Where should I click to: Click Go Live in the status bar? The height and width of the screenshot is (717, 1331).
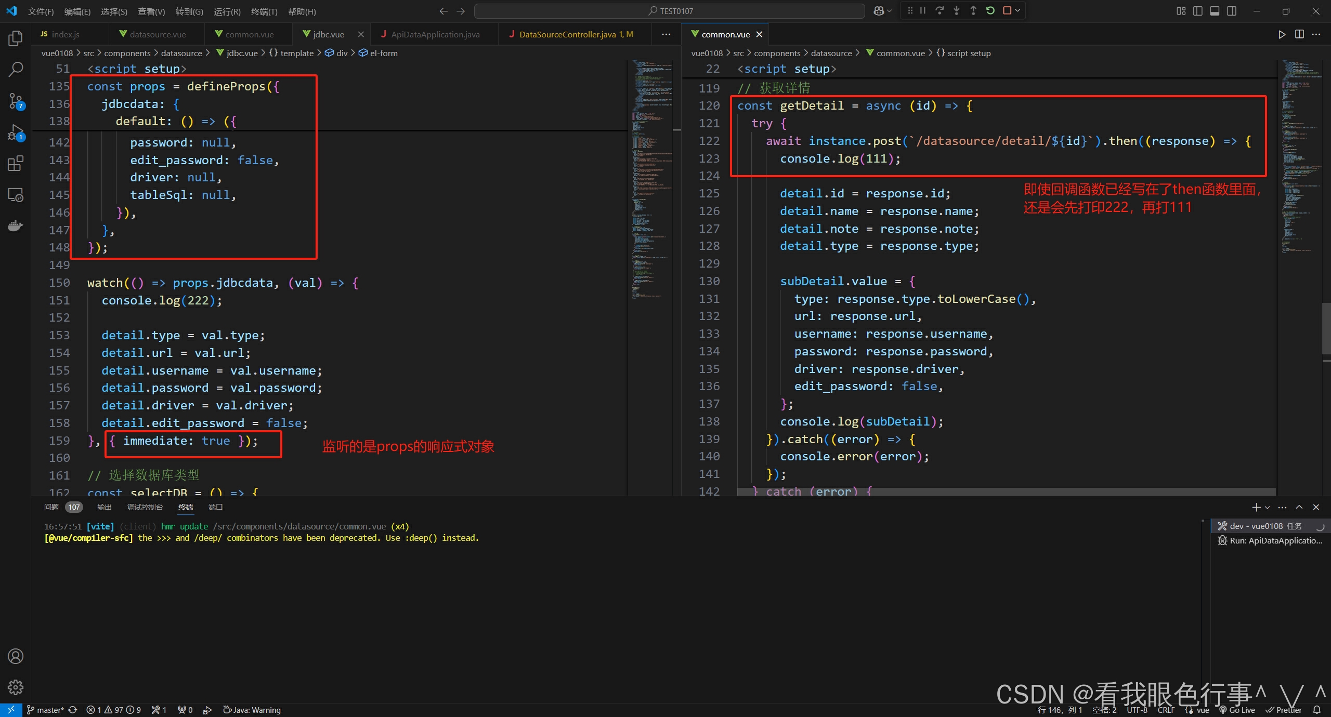(1237, 710)
